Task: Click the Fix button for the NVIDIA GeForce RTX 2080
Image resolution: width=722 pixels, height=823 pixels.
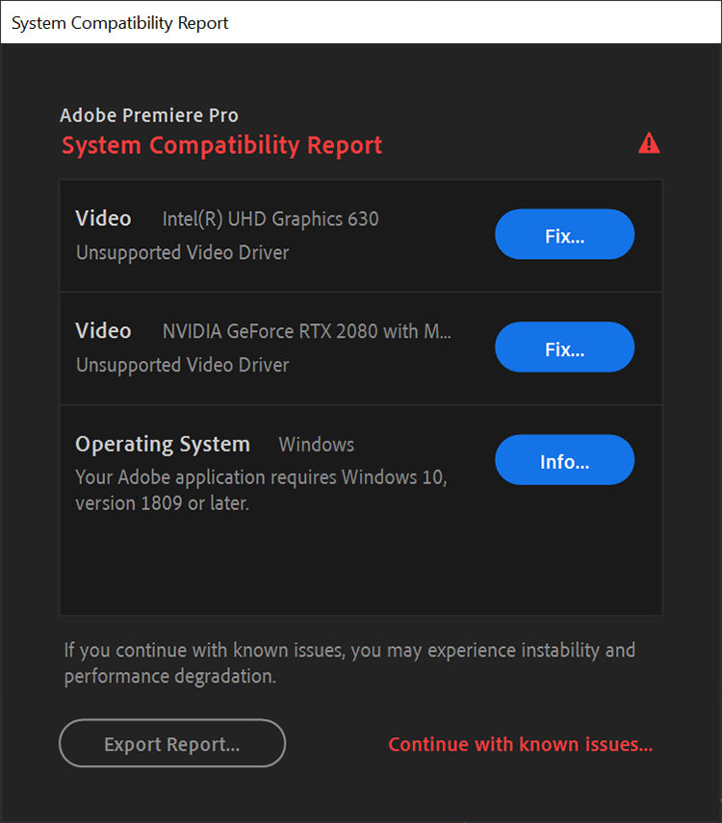Action: coord(564,347)
